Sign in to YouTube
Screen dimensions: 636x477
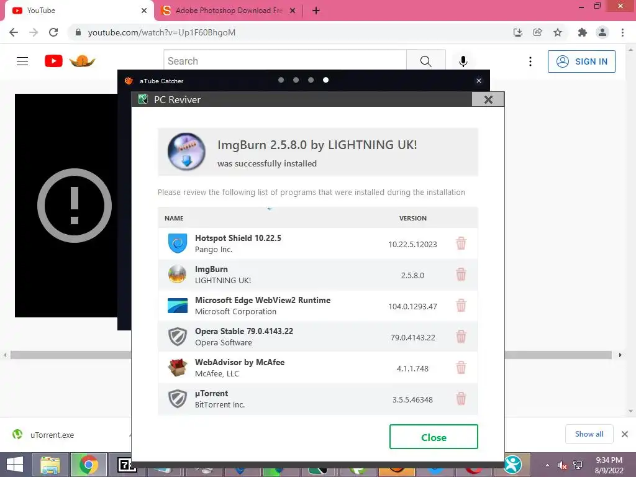point(581,61)
